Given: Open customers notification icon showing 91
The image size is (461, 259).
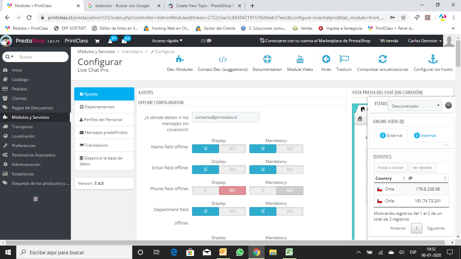Looking at the screenshot, I should click(x=110, y=41).
